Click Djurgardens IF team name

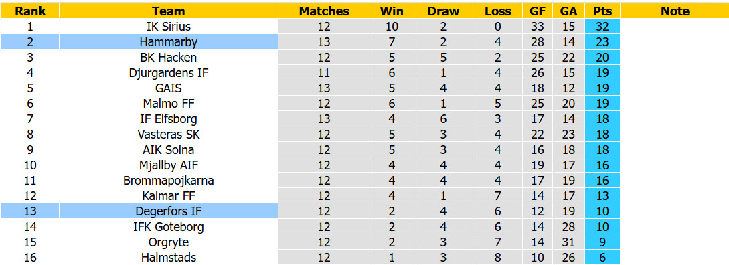168,72
